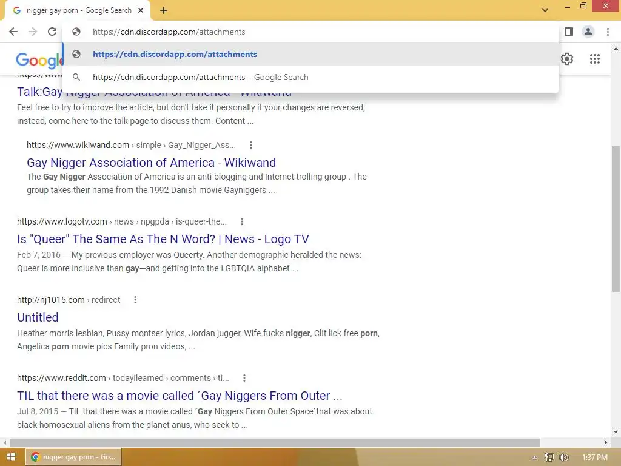Go back to the previous page
The width and height of the screenshot is (621, 466).
(13, 32)
